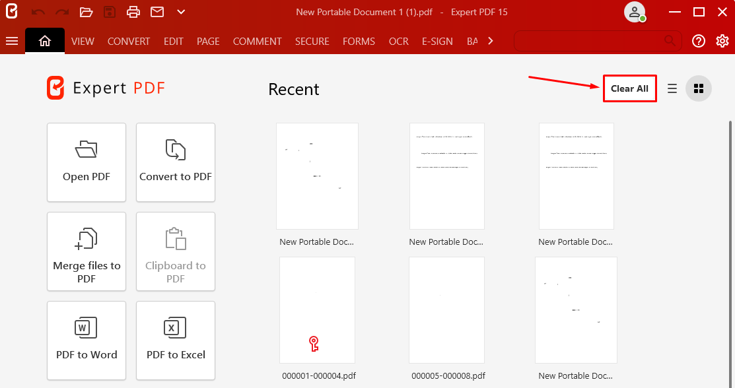Click the Expert PDF app logo in title bar

[12, 11]
